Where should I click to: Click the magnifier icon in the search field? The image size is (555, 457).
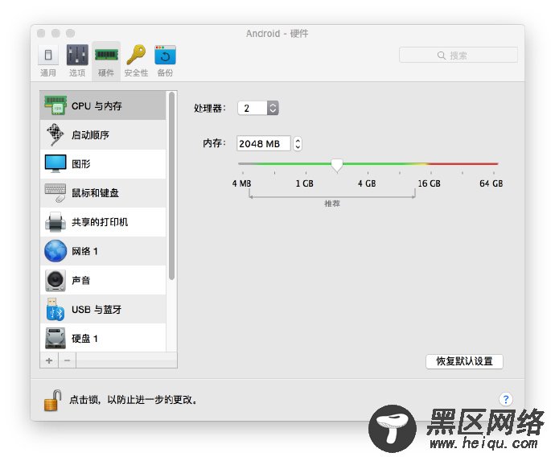click(441, 56)
